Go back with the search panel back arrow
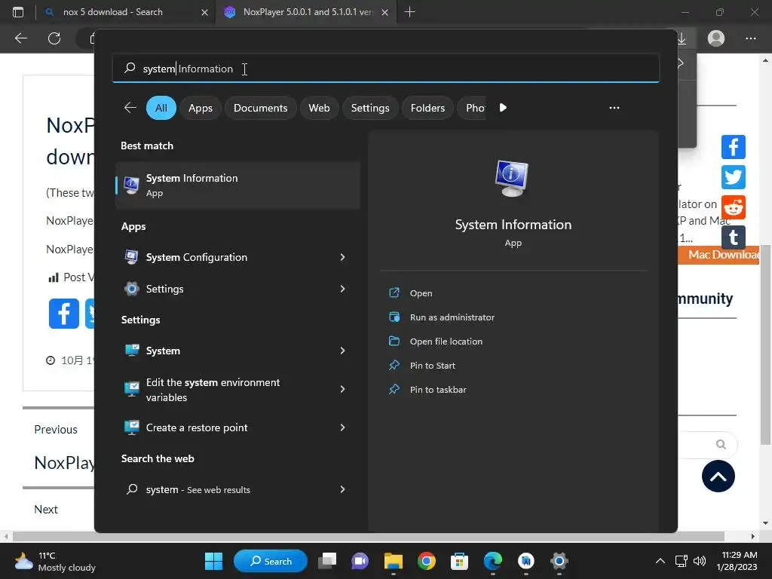This screenshot has height=579, width=772. click(x=130, y=108)
